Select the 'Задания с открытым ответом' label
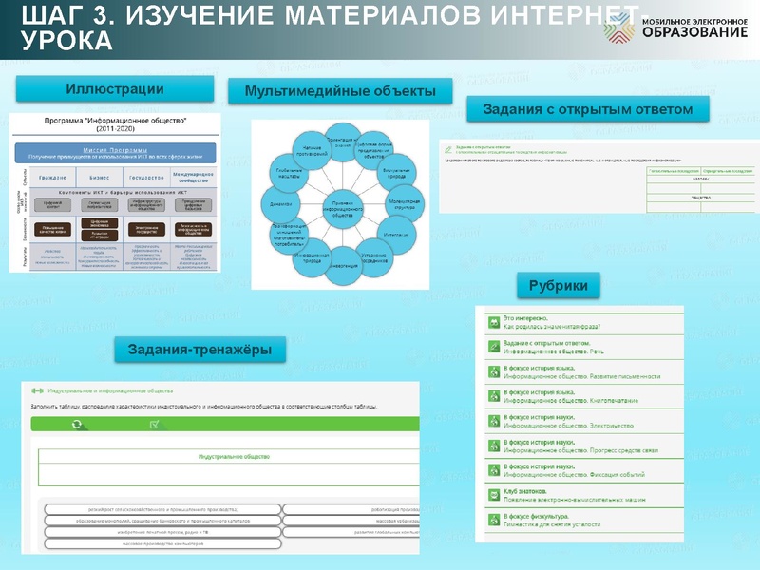This screenshot has width=760, height=570. click(x=589, y=110)
